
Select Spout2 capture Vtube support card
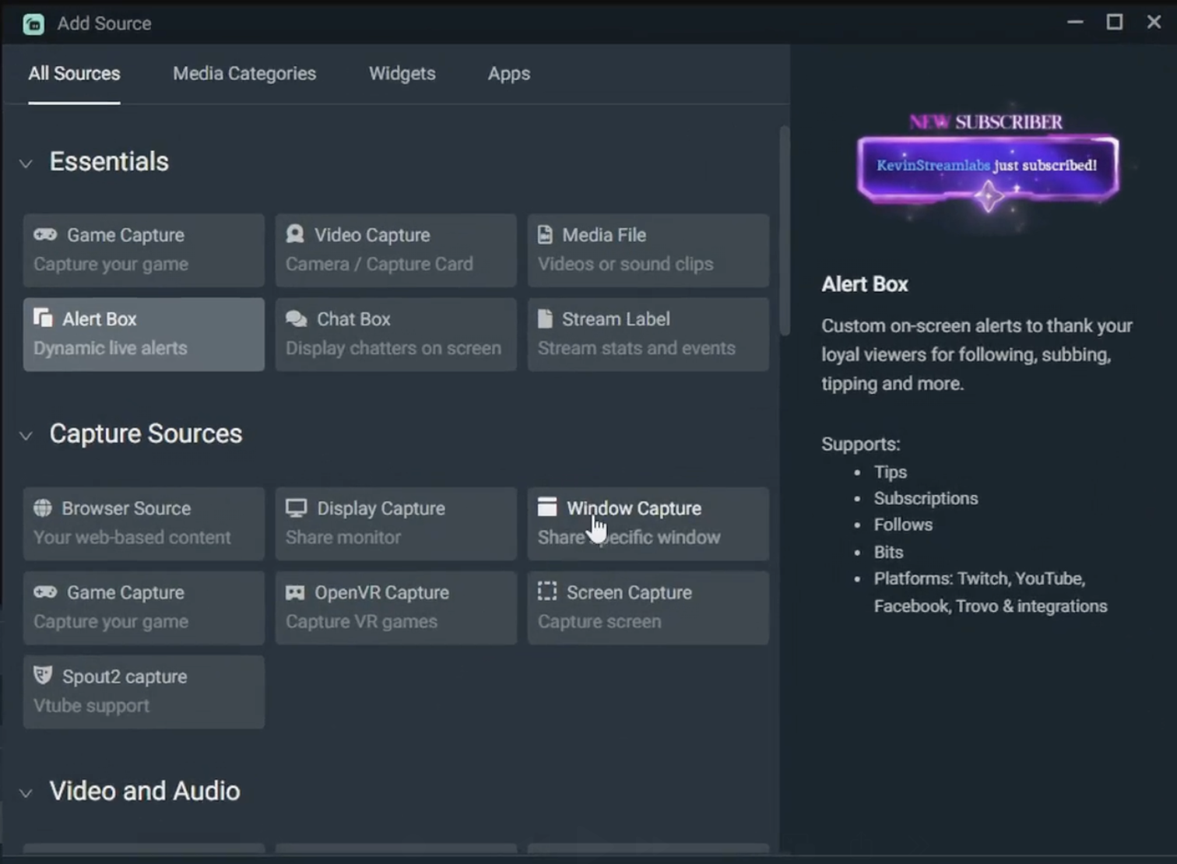pos(143,692)
